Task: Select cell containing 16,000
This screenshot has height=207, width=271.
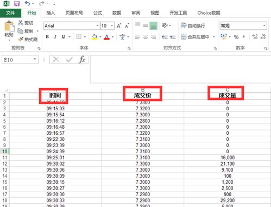Action: pyautogui.click(x=228, y=158)
